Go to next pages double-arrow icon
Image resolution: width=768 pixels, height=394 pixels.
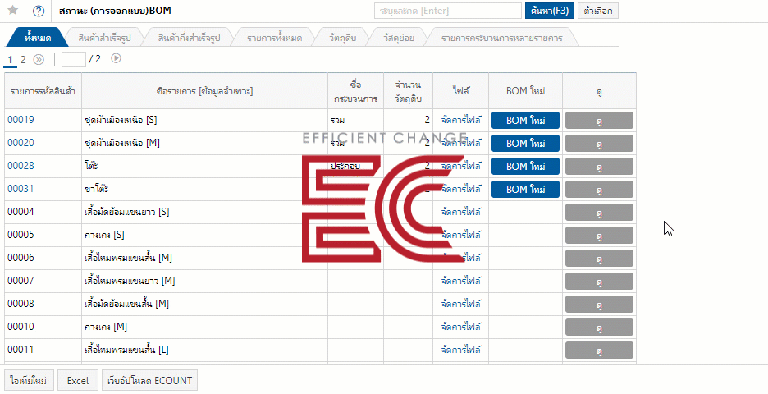(39, 59)
